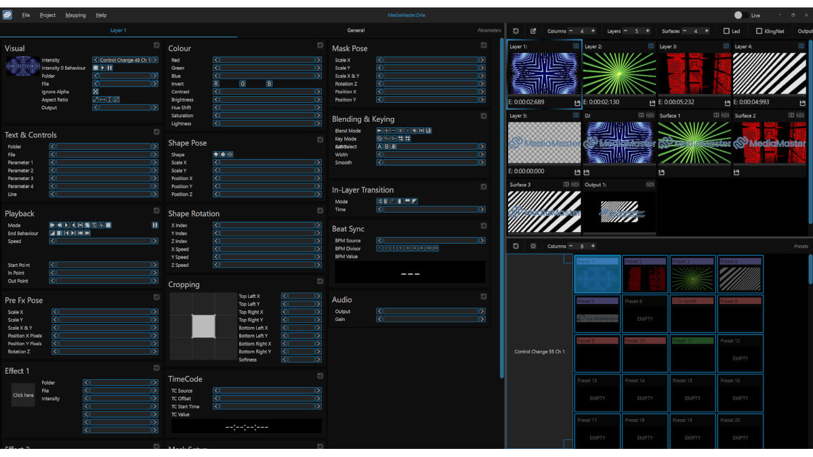Click the Control Change 55 Ch 1 panel

coord(539,351)
